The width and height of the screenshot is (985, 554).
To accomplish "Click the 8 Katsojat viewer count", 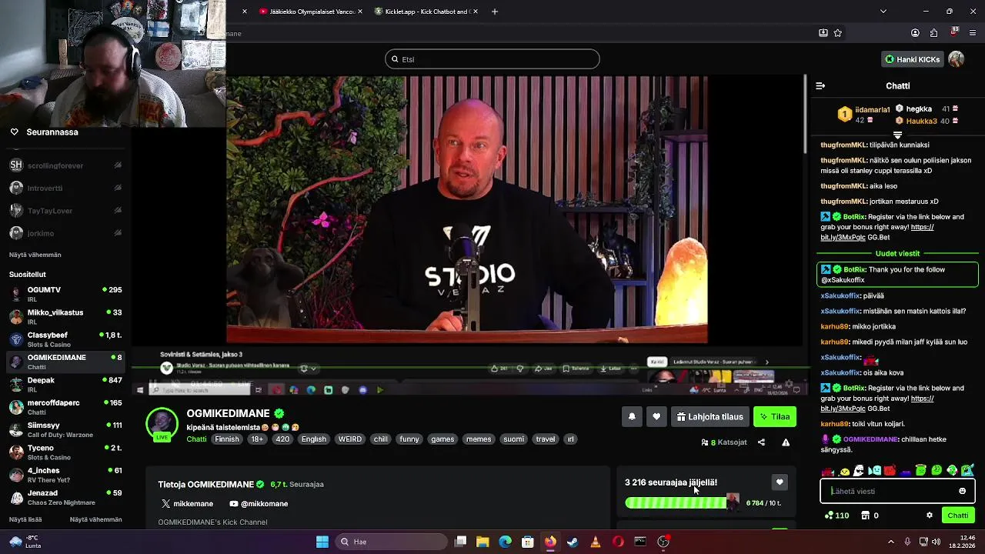I will point(724,442).
